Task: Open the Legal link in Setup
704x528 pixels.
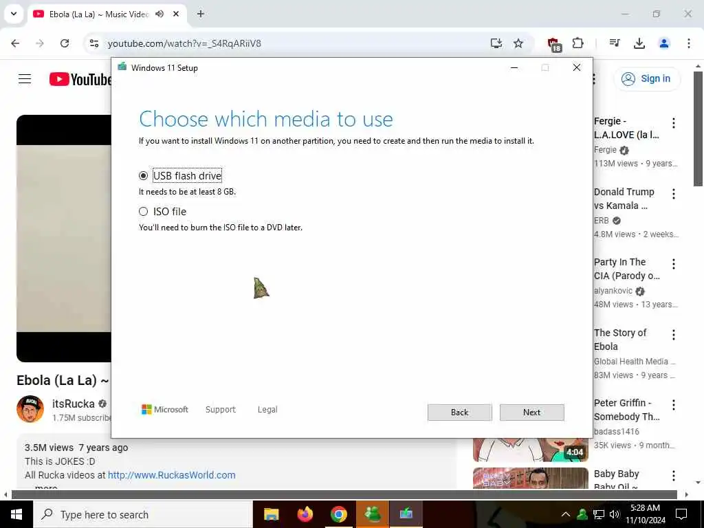Action: pos(267,410)
